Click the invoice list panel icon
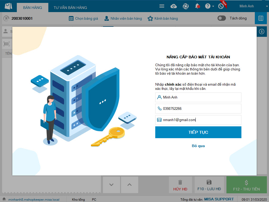This screenshot has height=202, width=269. click(261, 18)
